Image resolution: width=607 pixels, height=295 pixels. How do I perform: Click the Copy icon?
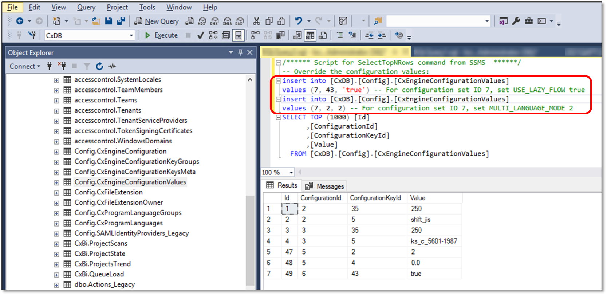269,21
